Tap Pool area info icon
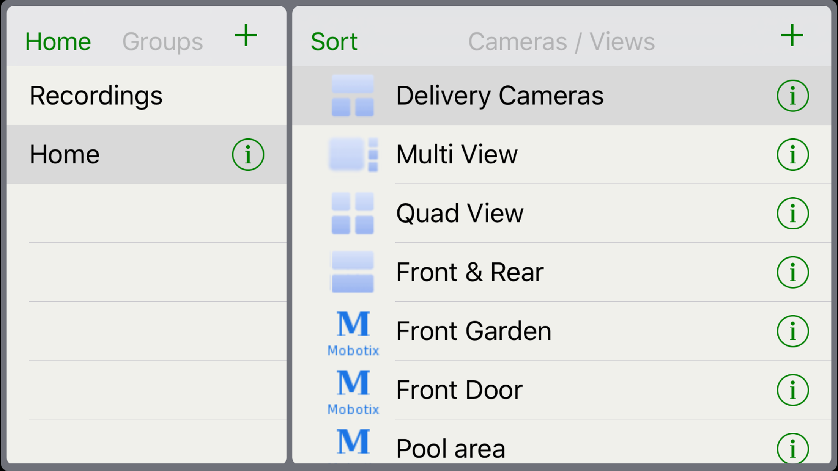Screen dimensions: 838x471 [792, 449]
